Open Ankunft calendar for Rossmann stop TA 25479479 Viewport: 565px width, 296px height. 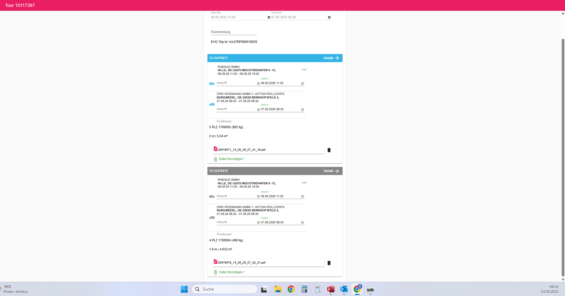tap(258, 223)
